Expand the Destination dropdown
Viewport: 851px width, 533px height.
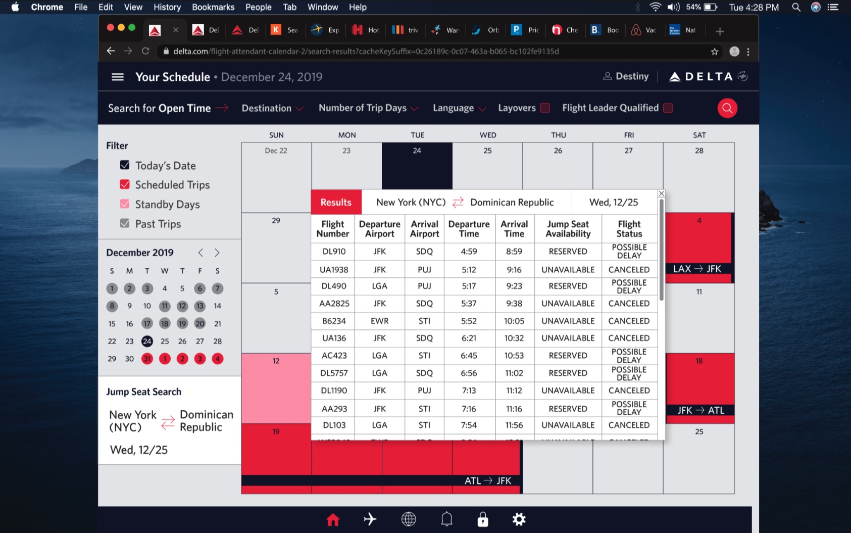click(x=272, y=108)
